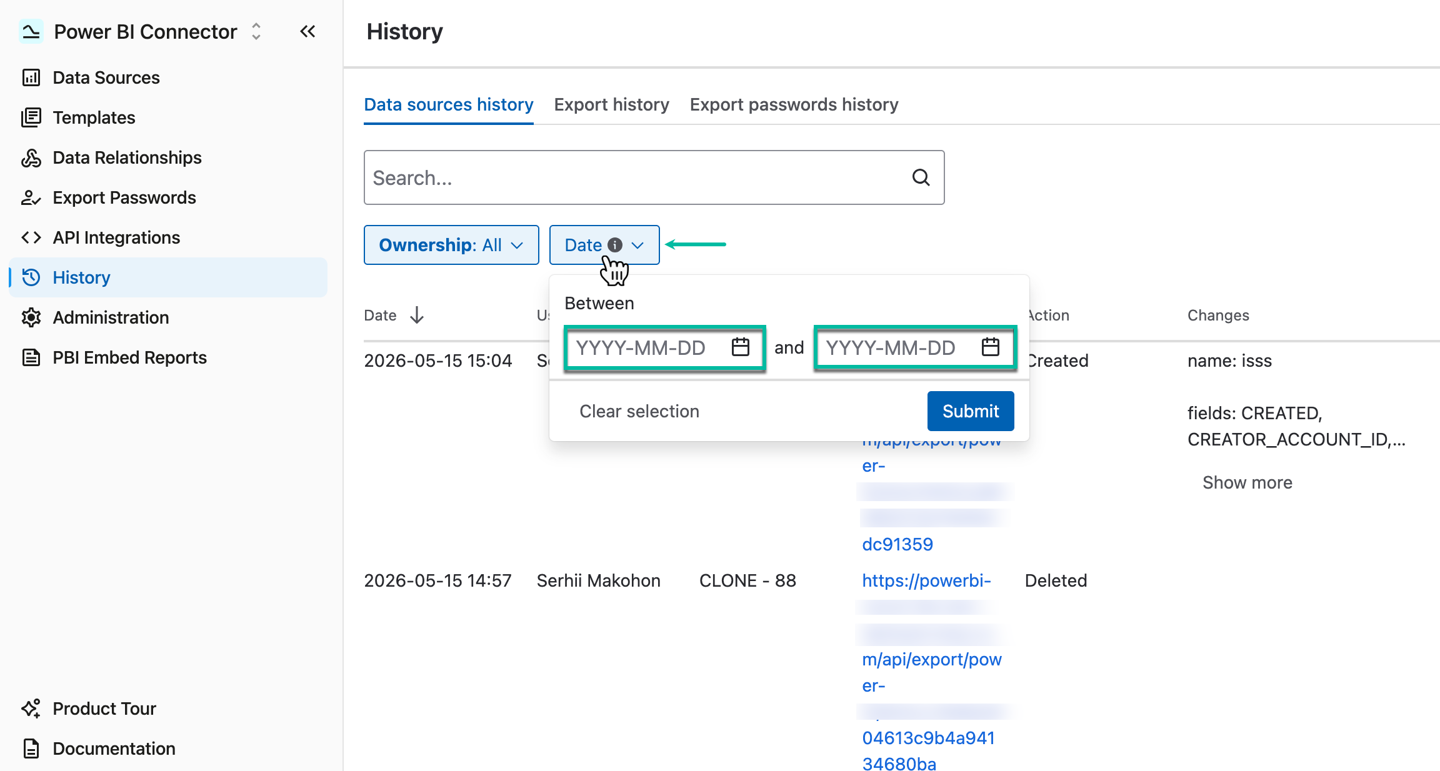1440x771 pixels.
Task: Click the Changes column header
Action: point(1218,316)
